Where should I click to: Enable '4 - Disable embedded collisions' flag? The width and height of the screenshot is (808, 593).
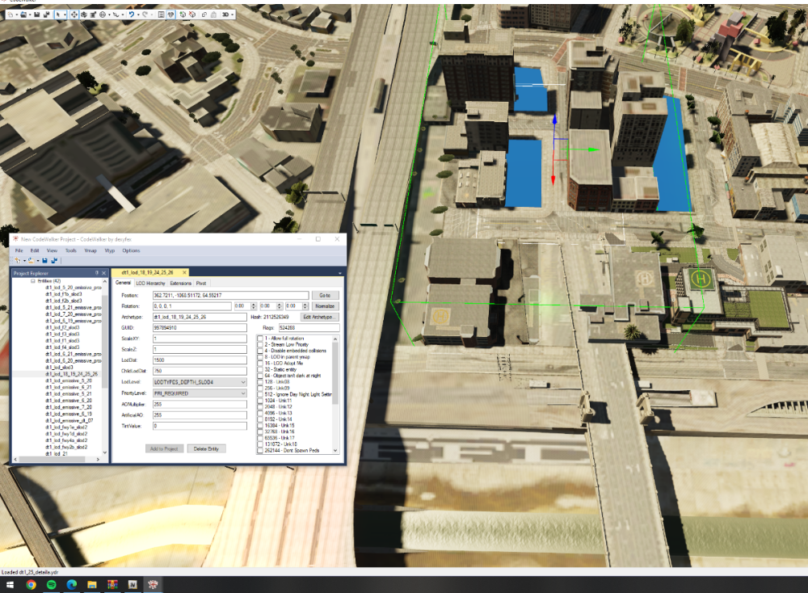[x=260, y=351]
